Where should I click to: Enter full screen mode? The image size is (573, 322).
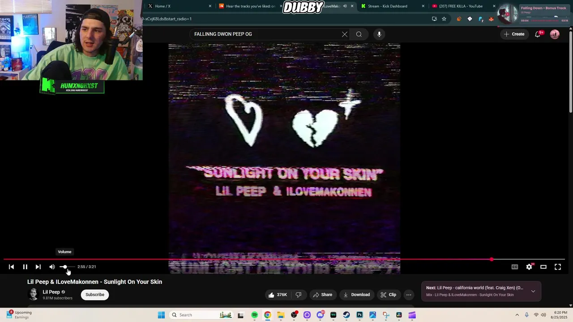[x=558, y=267]
